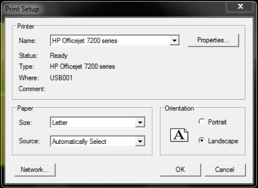Expand the paper Size dropdown arrow
The image size is (258, 188).
point(140,122)
